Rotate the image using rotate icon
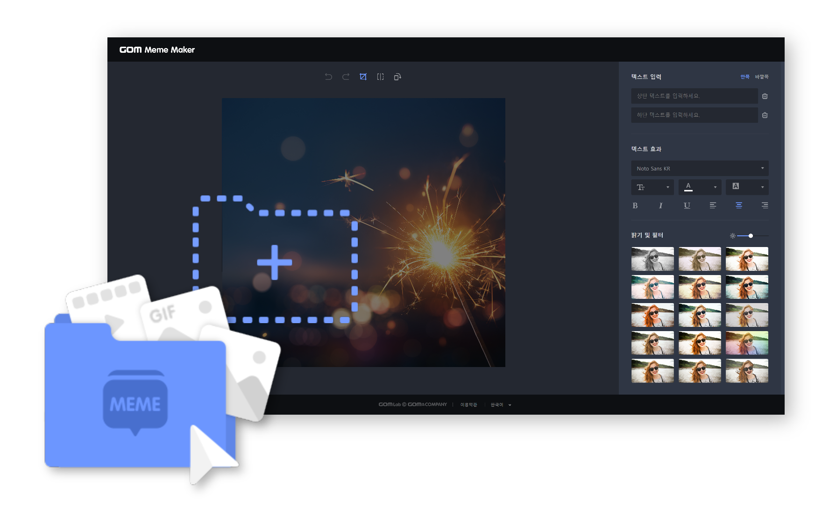 397,77
